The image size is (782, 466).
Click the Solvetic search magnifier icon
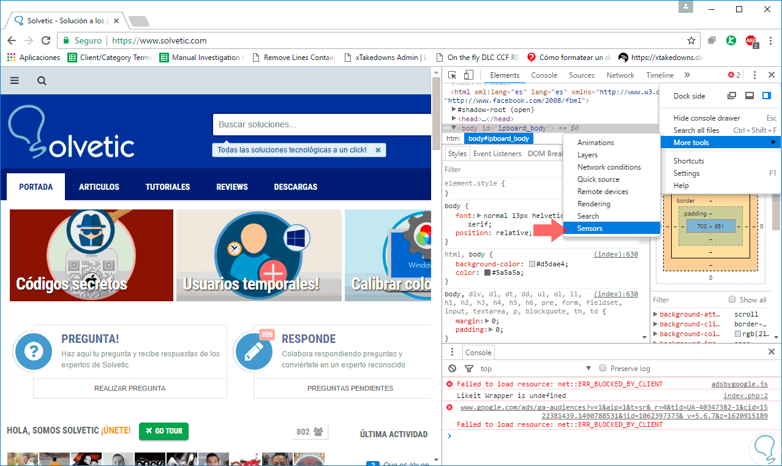(x=42, y=80)
